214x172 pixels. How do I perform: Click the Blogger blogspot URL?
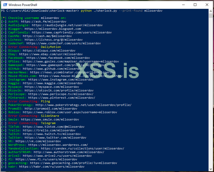pyautogui.click(x=53, y=29)
